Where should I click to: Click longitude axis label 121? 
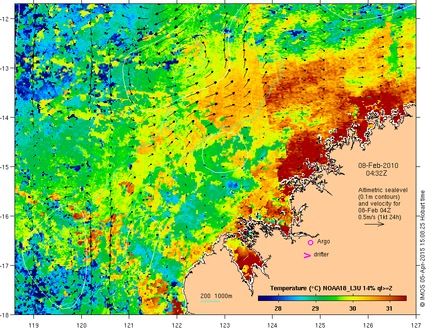coord(129,325)
